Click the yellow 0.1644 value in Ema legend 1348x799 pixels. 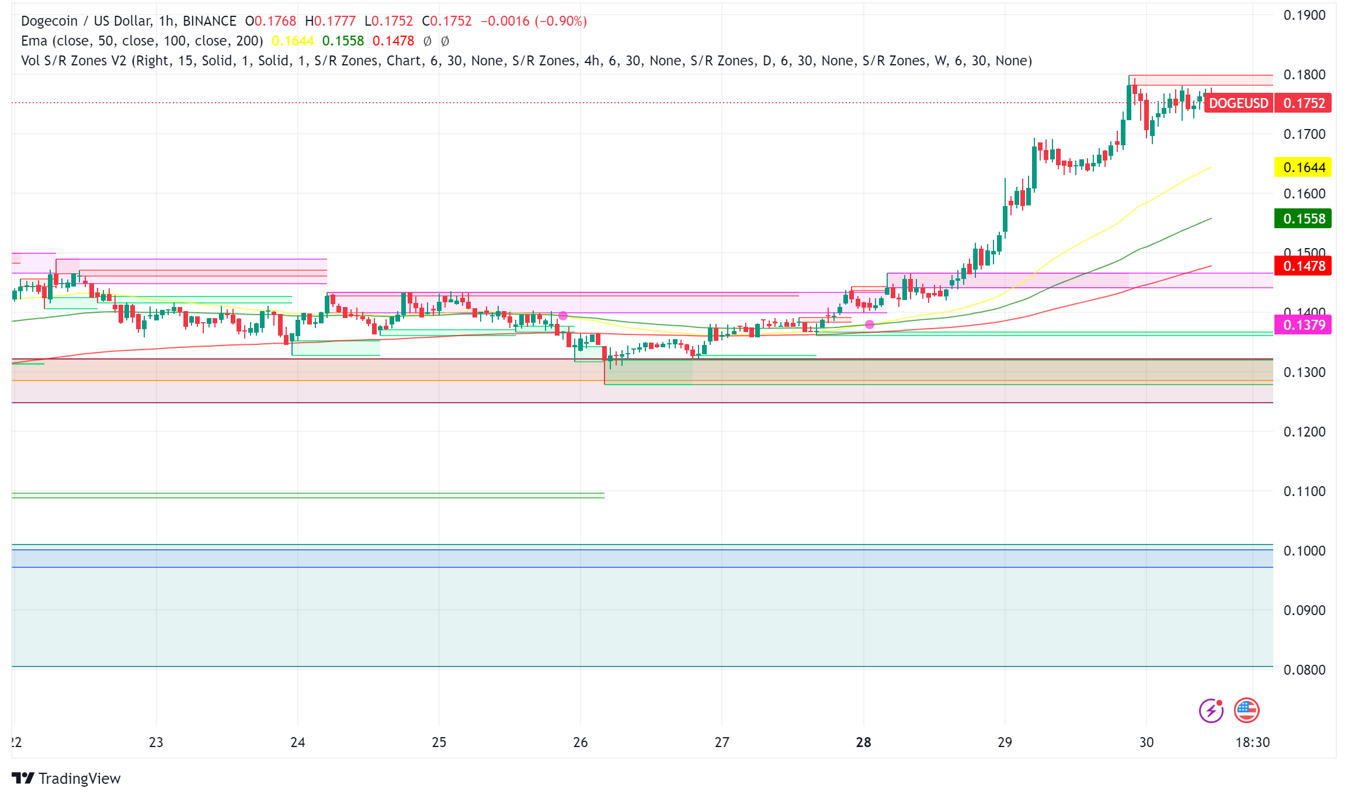coord(293,41)
